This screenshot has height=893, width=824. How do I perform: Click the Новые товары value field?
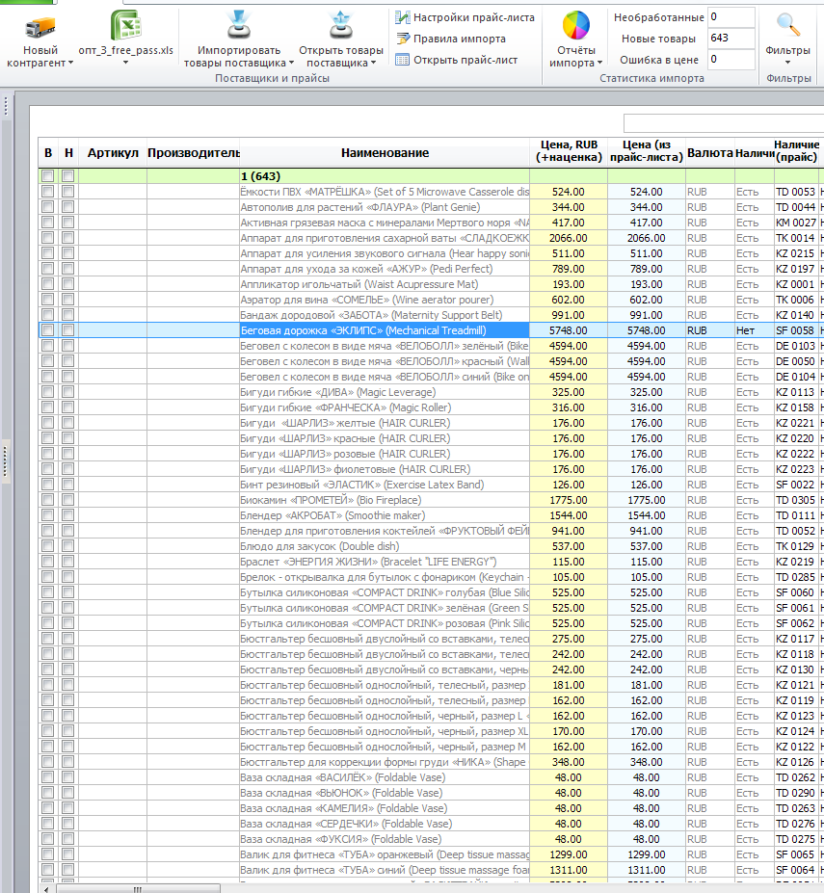point(731,39)
